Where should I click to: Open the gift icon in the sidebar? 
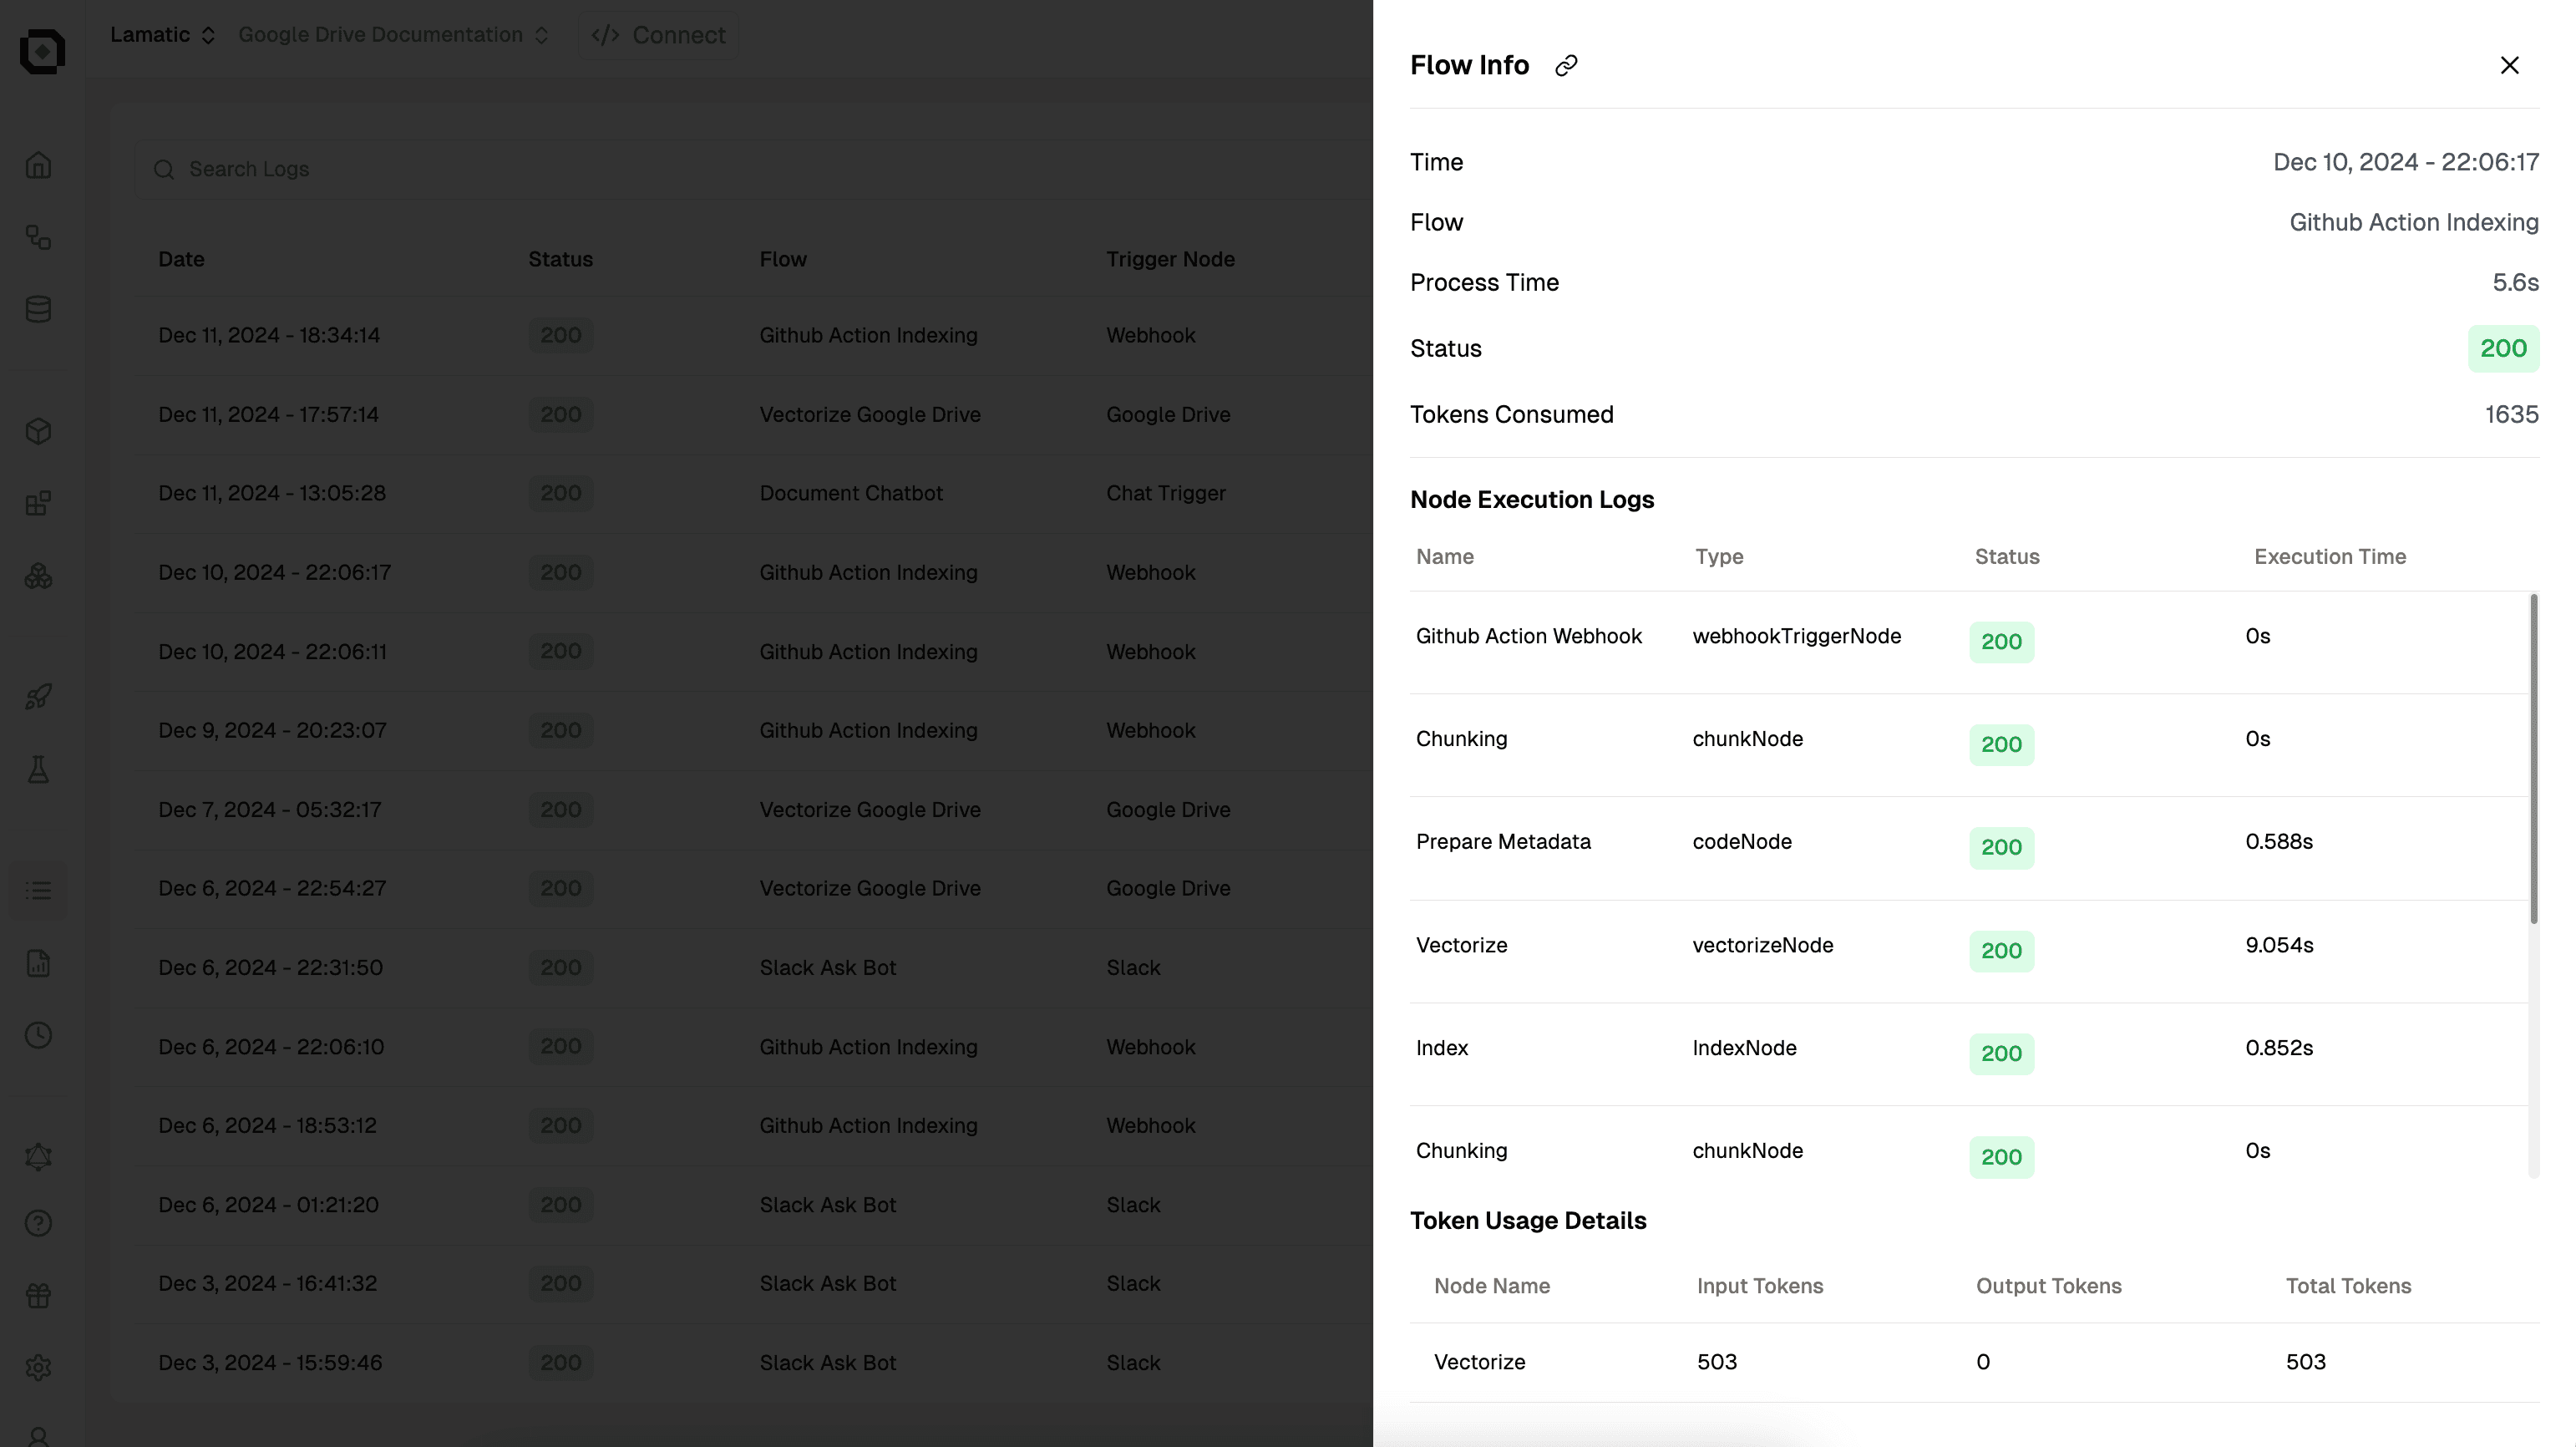coord(38,1295)
